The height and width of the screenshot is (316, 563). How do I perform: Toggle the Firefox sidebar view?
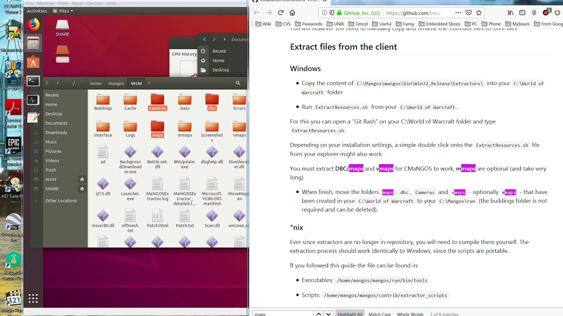pos(522,13)
